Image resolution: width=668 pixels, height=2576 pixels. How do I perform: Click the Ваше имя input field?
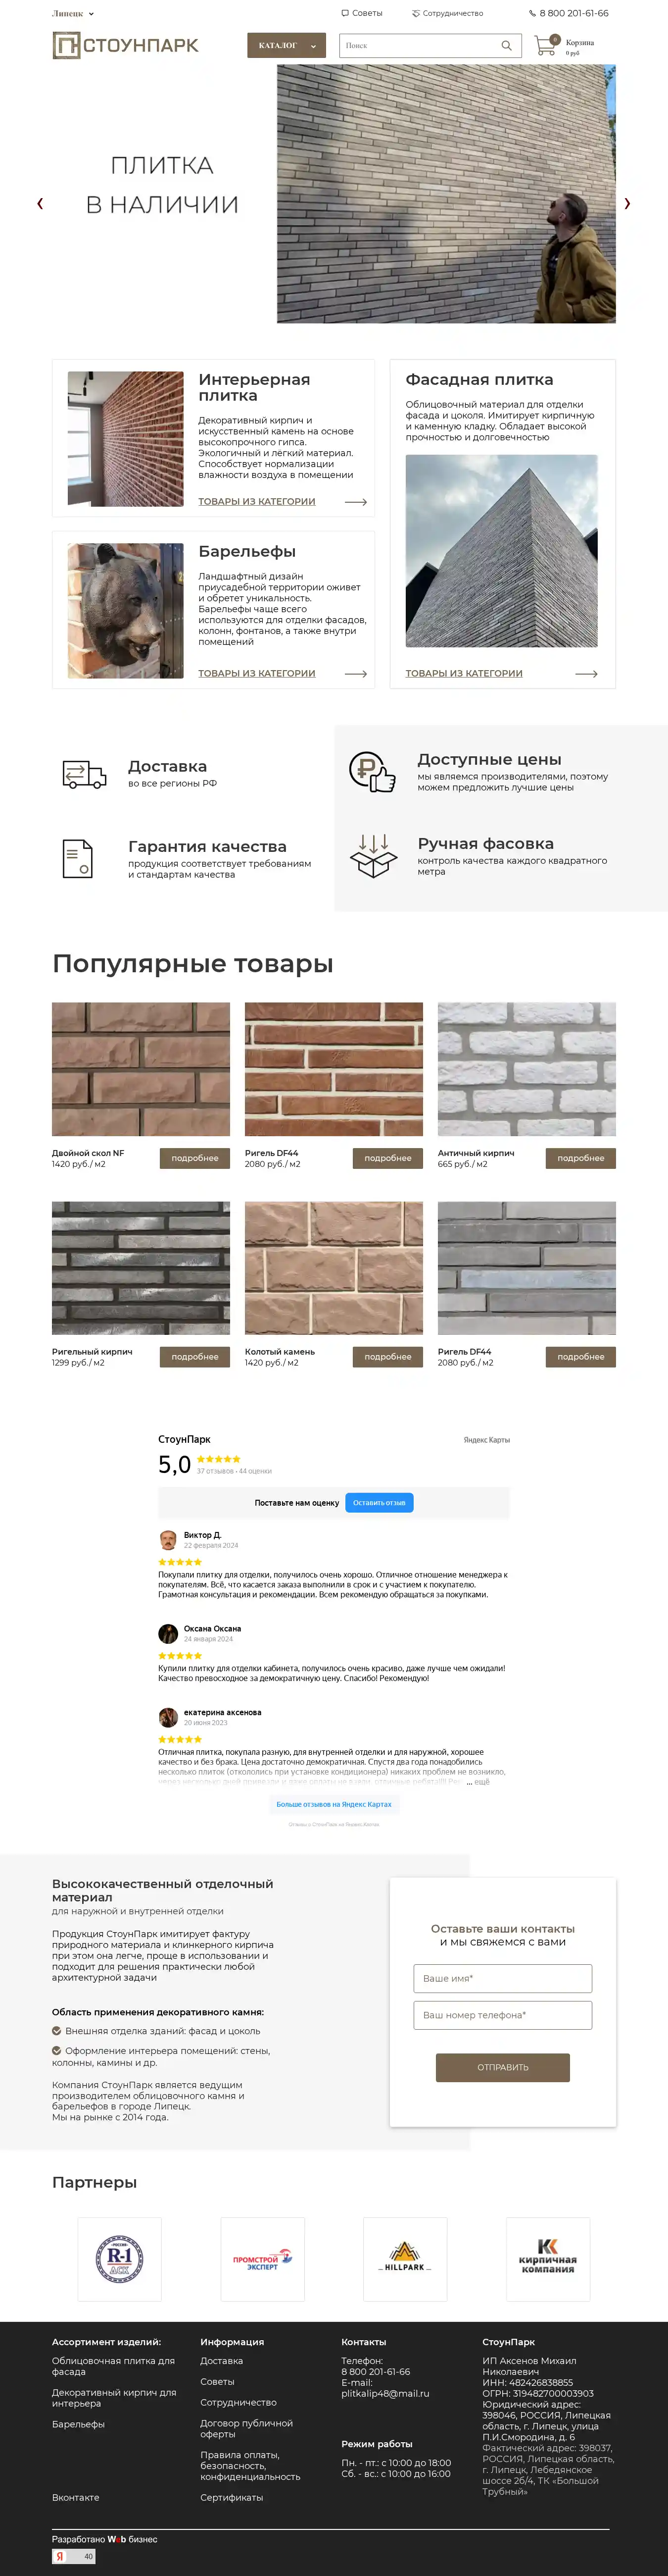[503, 1978]
